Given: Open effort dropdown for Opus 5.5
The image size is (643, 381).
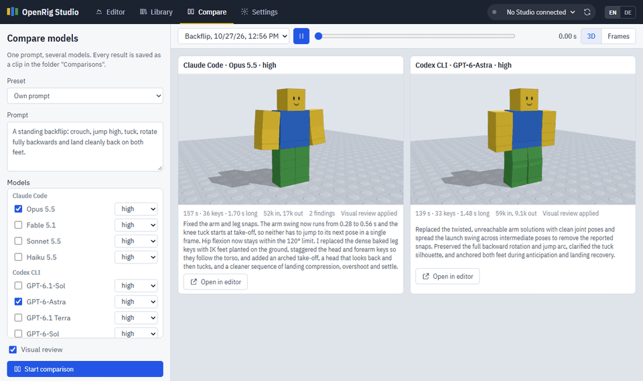Looking at the screenshot, I should click(136, 209).
